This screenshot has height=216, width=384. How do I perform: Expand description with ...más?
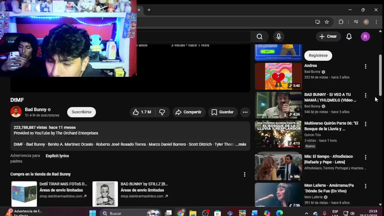pos(241,144)
